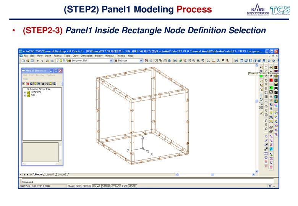Open the Draw menu

coord(75,56)
